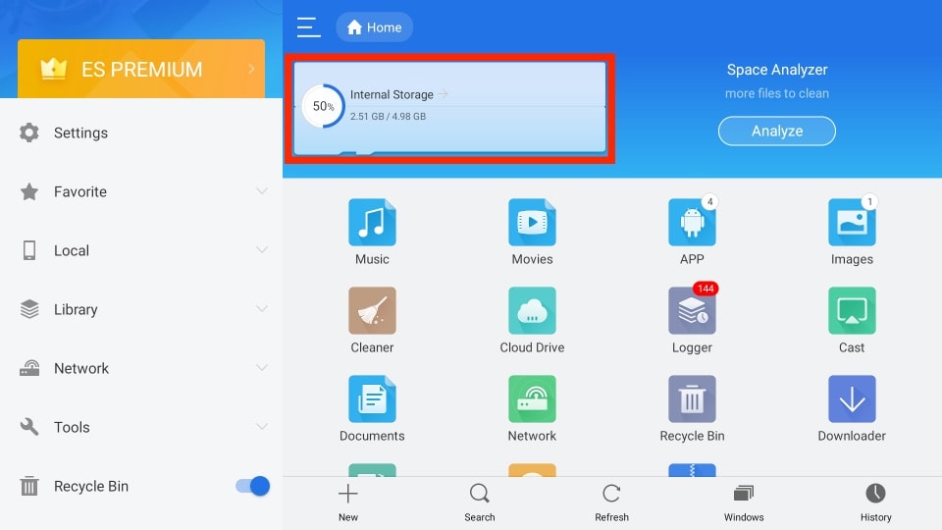942x530 pixels.
Task: Click the '2.51 GB / 4.98 GB' text
Action: coord(389,117)
